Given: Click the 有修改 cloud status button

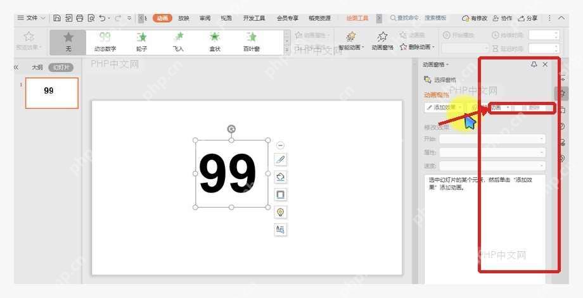Looking at the screenshot, I should (474, 18).
